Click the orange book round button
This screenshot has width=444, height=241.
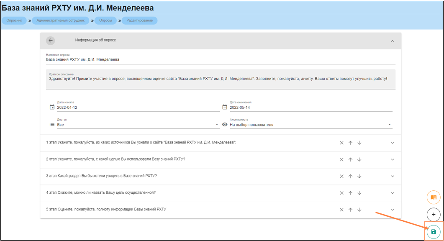pos(434,197)
